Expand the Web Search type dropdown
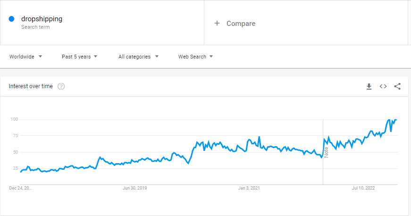Screen dimensions: 411x216 (x=195, y=57)
